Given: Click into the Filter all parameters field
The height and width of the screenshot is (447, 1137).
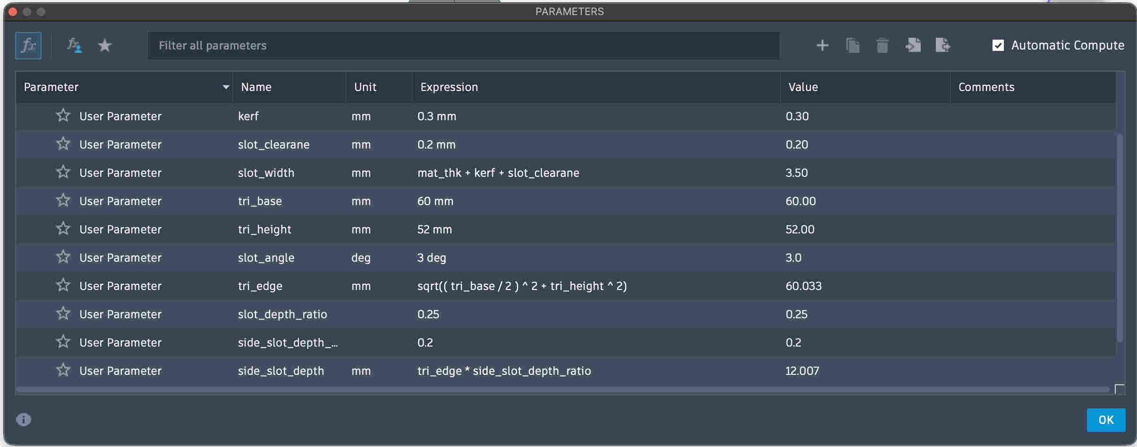Looking at the screenshot, I should coord(463,45).
